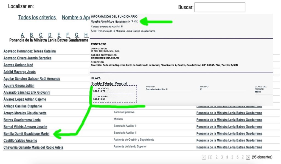Open Ponencia link in Castillo Valdes row
This screenshot has height=164, width=281.
pos(229,140)
